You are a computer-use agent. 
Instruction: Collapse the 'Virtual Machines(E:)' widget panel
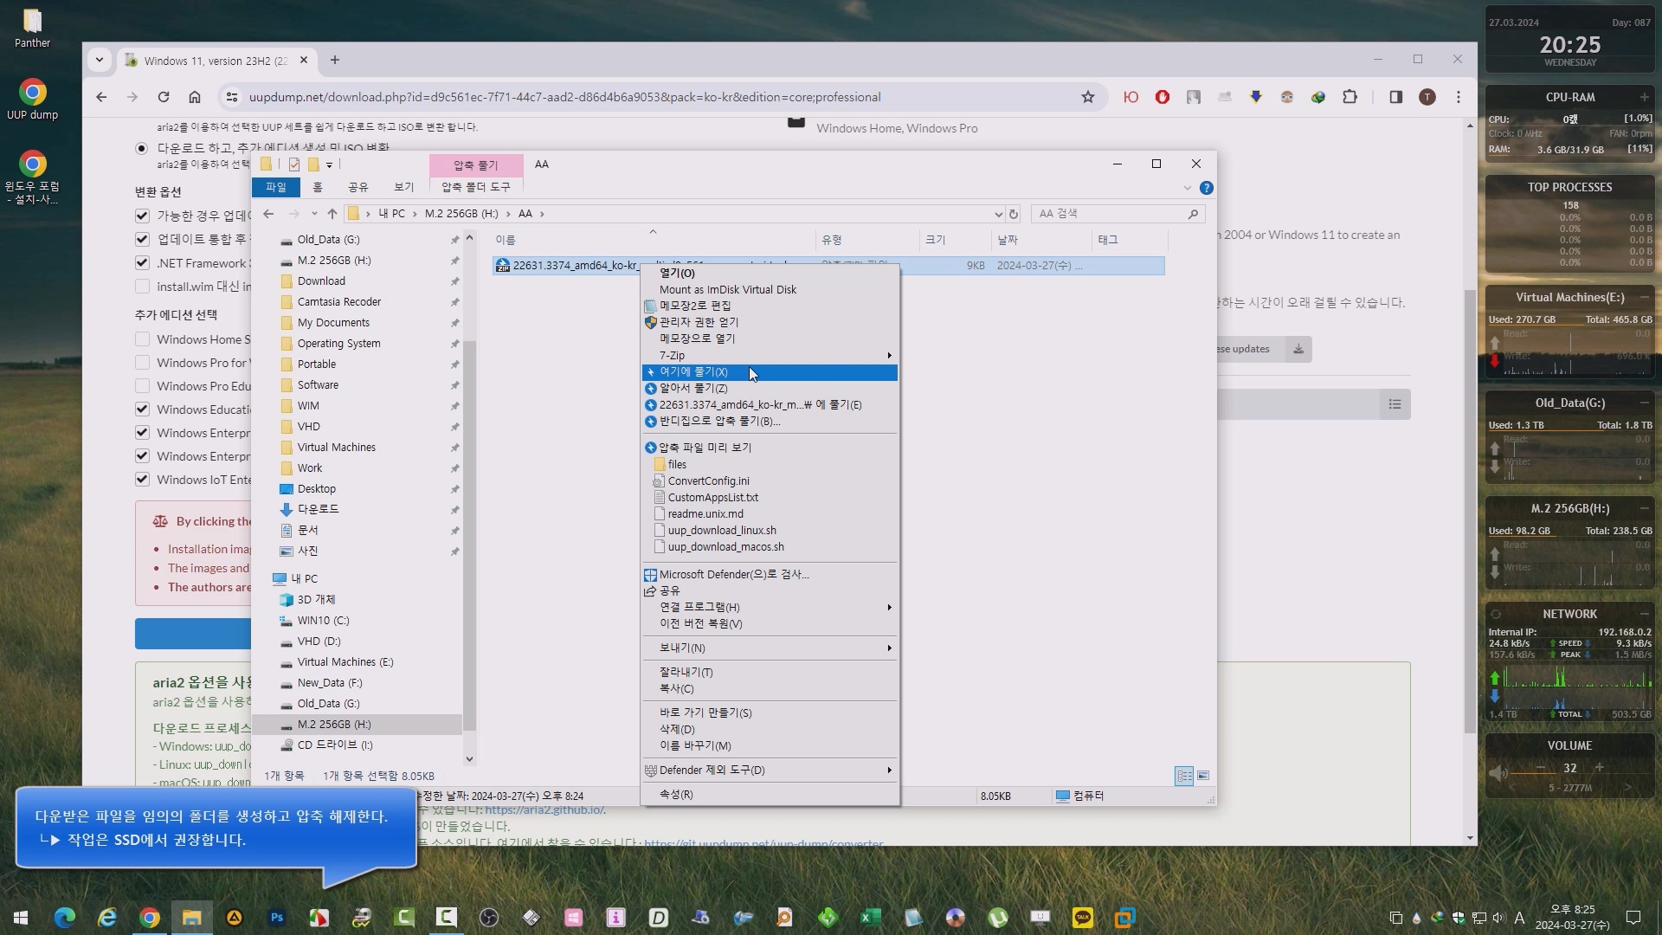click(x=1644, y=297)
